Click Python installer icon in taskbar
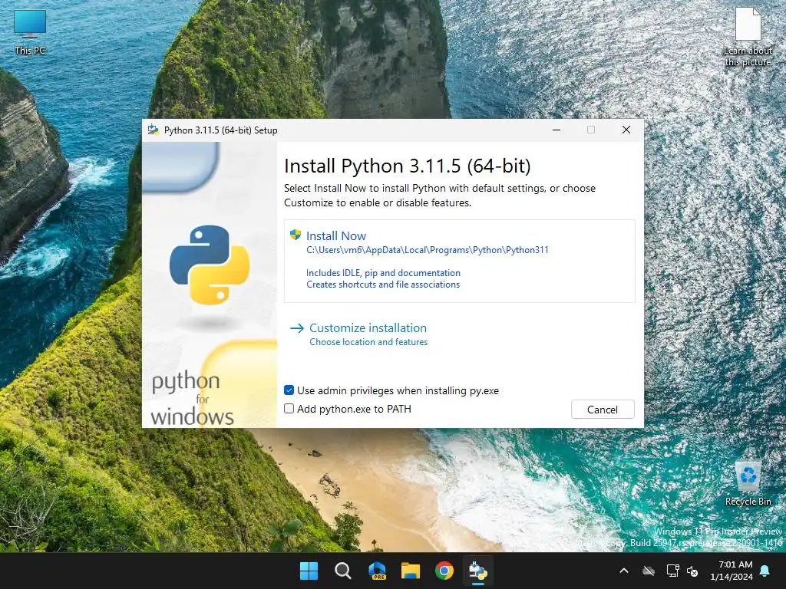 click(x=477, y=571)
